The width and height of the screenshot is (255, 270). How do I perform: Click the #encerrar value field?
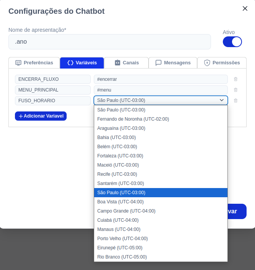(161, 79)
